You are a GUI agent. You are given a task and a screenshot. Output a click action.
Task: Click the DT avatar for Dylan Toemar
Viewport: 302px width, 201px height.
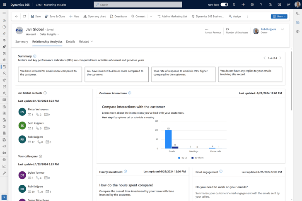[x=22, y=175]
